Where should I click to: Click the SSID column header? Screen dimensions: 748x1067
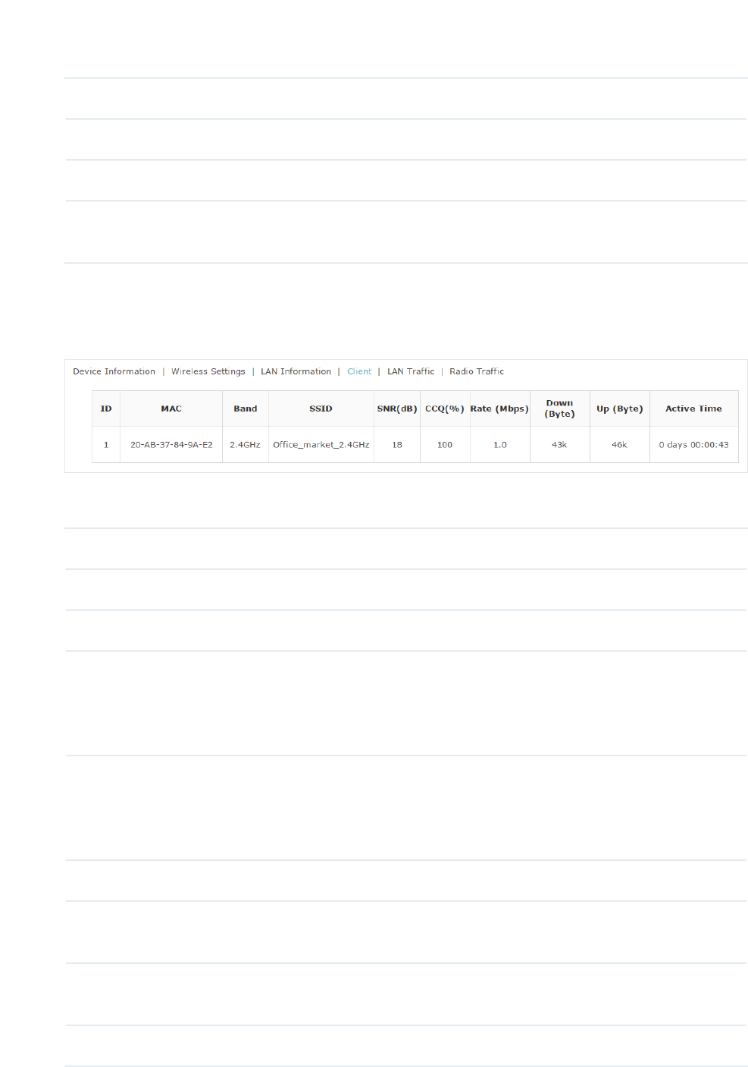[x=321, y=408]
